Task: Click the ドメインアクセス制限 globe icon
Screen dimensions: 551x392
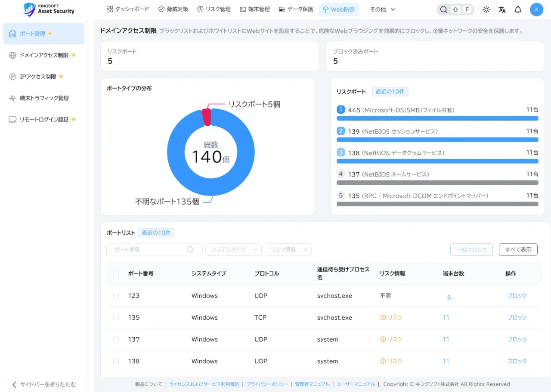Action: pyautogui.click(x=12, y=55)
